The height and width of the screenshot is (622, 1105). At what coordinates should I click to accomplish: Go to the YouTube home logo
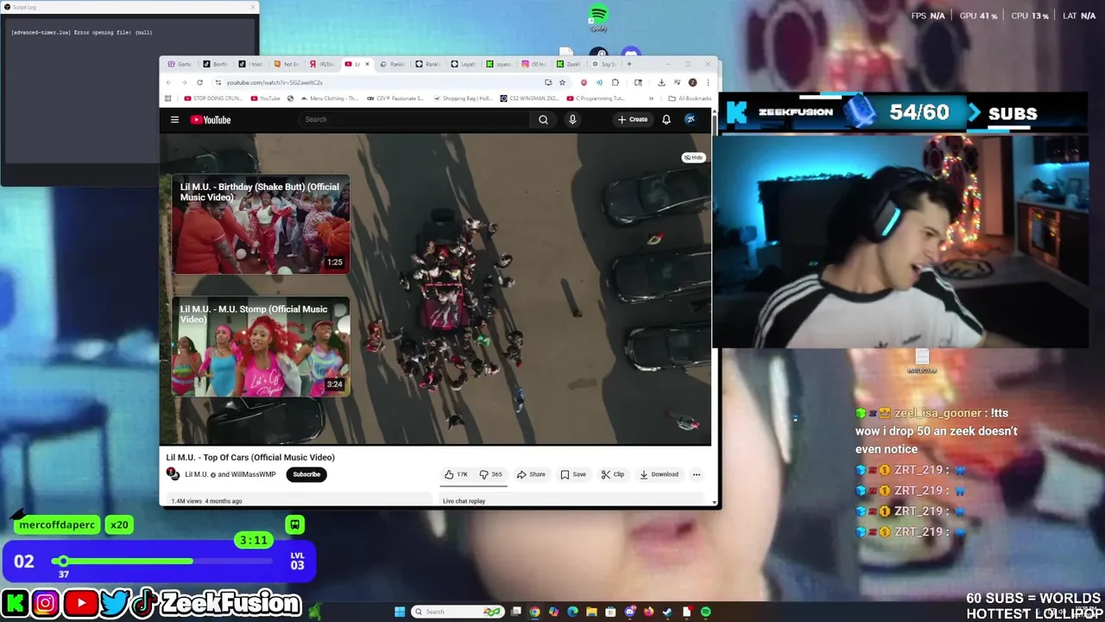[x=212, y=120]
